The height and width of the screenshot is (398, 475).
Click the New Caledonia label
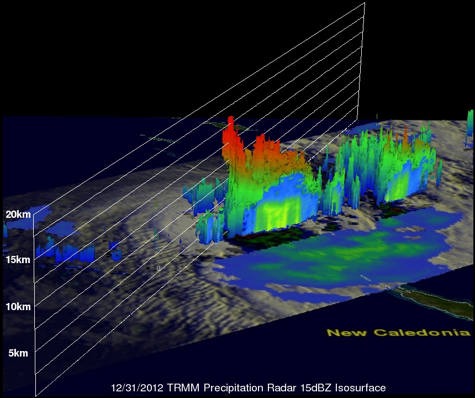[x=399, y=333]
